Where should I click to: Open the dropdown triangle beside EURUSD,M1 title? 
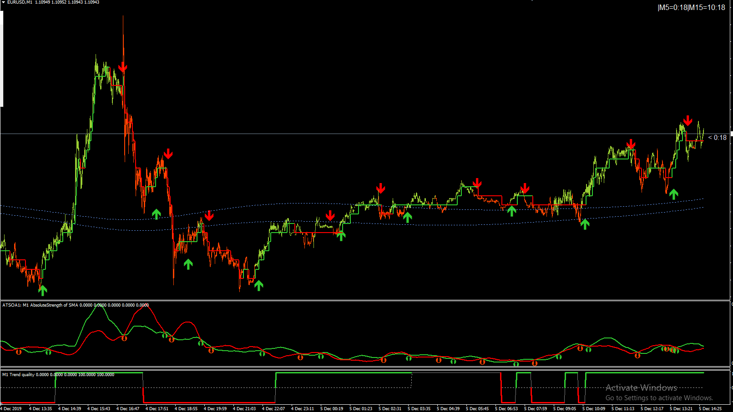click(x=3, y=2)
